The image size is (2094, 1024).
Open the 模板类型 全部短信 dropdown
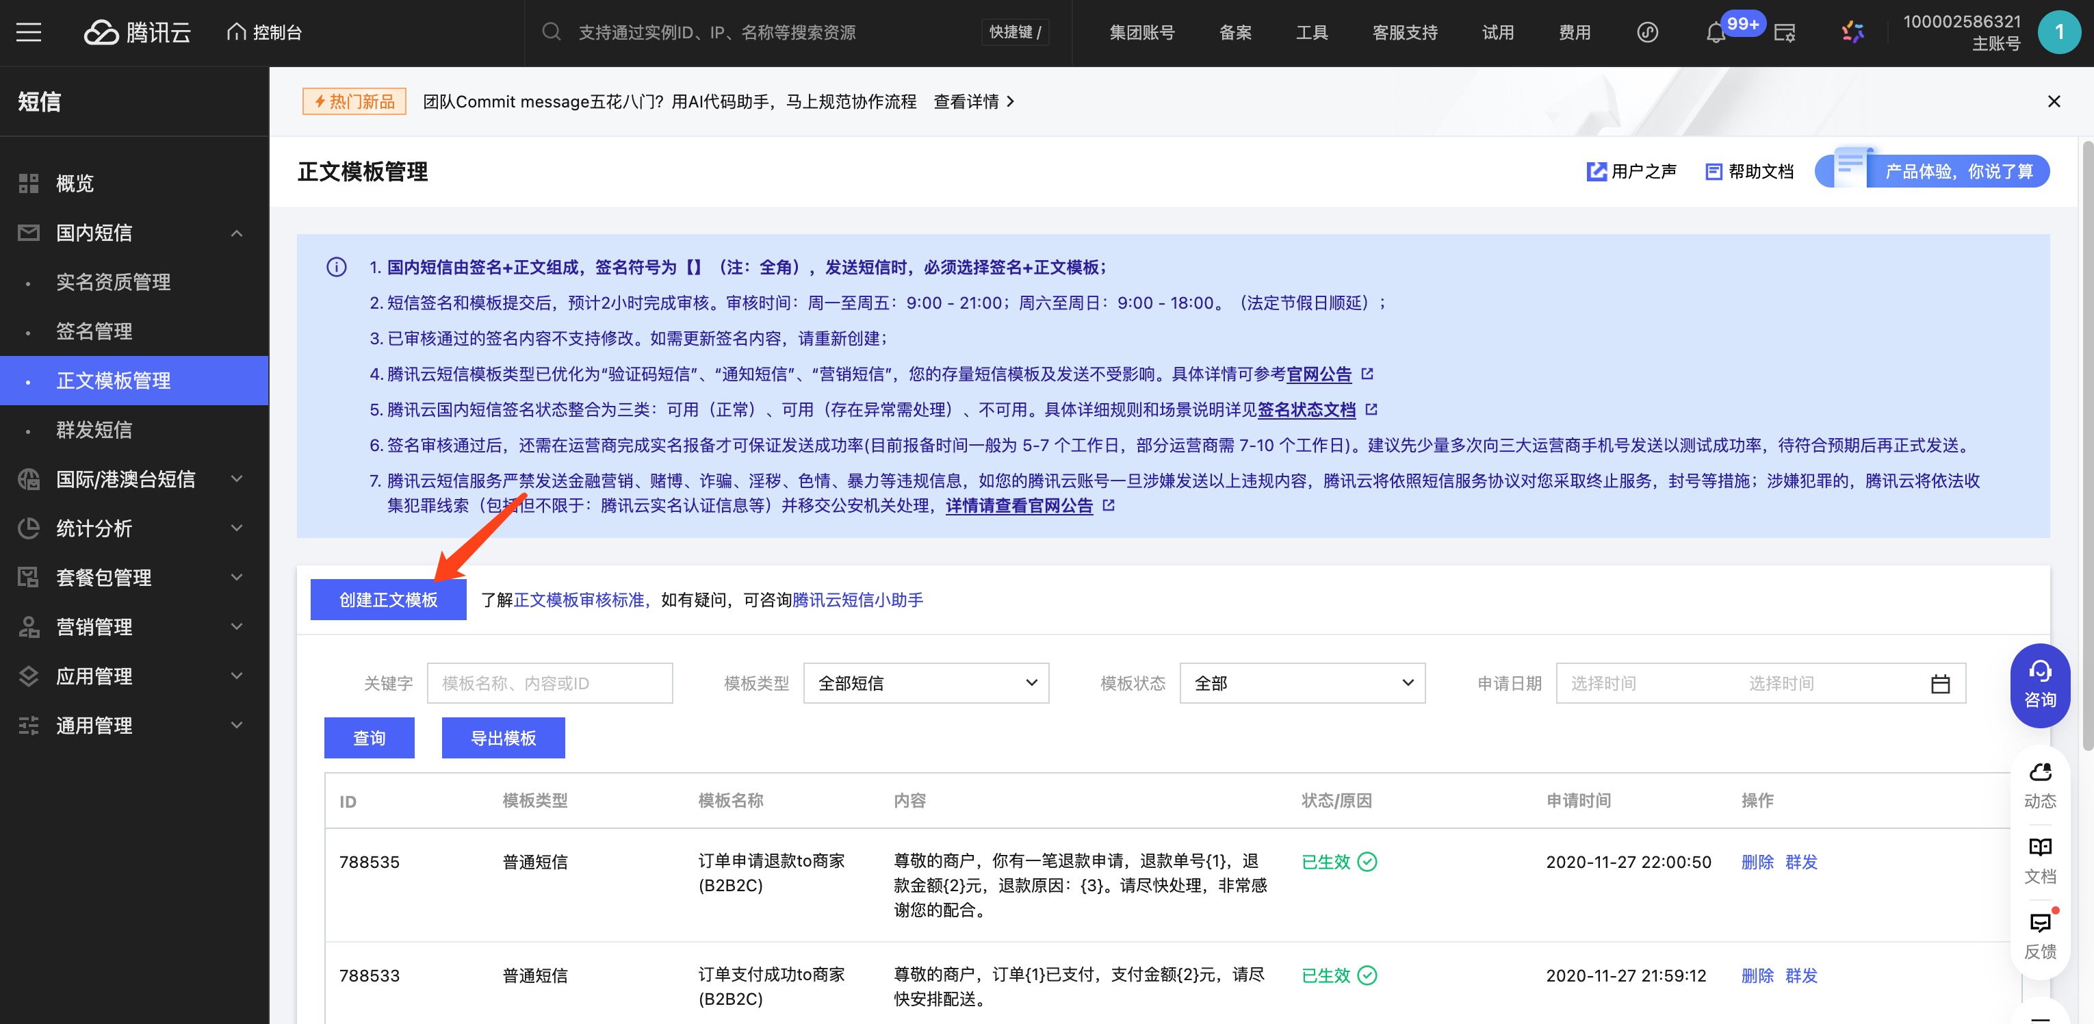[x=925, y=683]
